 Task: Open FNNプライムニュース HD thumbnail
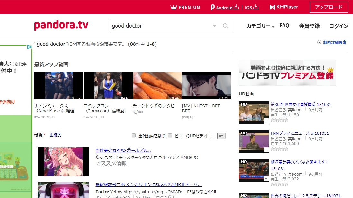tap(254, 142)
